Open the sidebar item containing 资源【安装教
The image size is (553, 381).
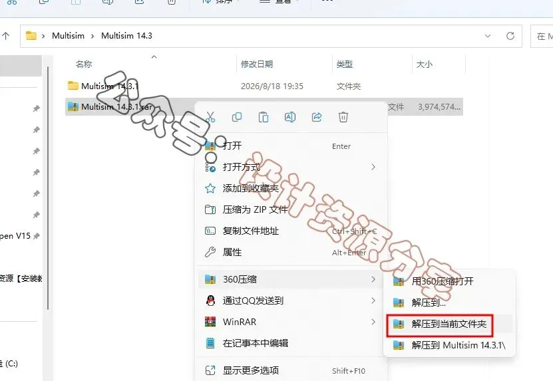[x=21, y=279]
